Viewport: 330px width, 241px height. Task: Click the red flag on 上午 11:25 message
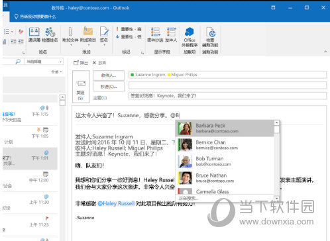(x=47, y=218)
